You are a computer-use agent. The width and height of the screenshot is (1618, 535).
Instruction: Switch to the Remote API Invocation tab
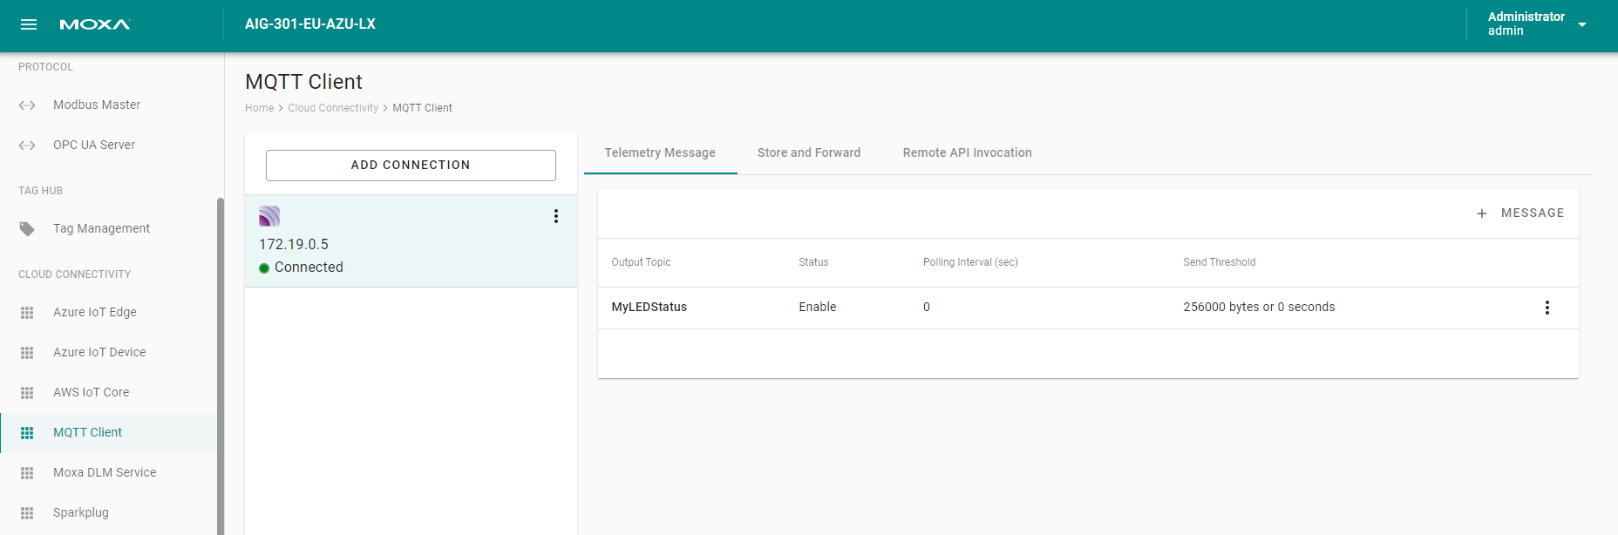(968, 152)
